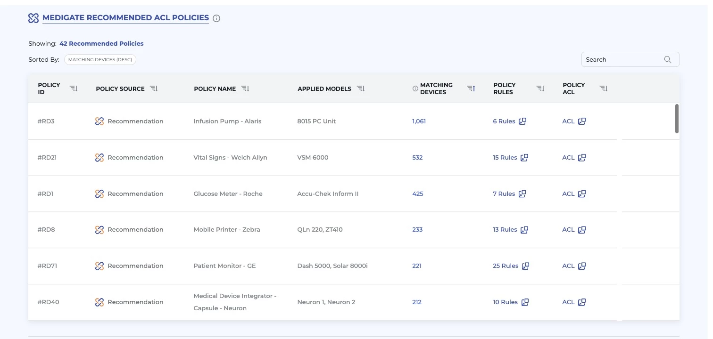The width and height of the screenshot is (713, 339).
Task: Open the 1,061 matching devices link
Action: click(x=419, y=121)
